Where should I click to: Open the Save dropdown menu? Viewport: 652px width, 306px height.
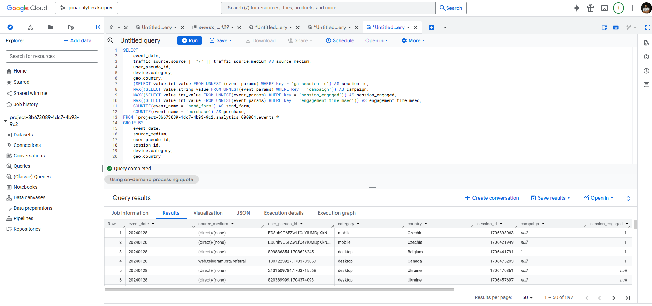pos(221,40)
